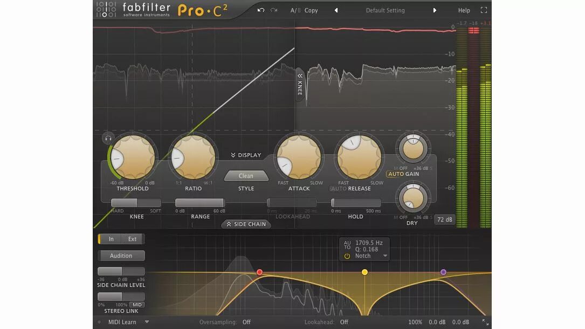This screenshot has height=329, width=585.
Task: Adjust the RANGE slider
Action: pyautogui.click(x=200, y=203)
